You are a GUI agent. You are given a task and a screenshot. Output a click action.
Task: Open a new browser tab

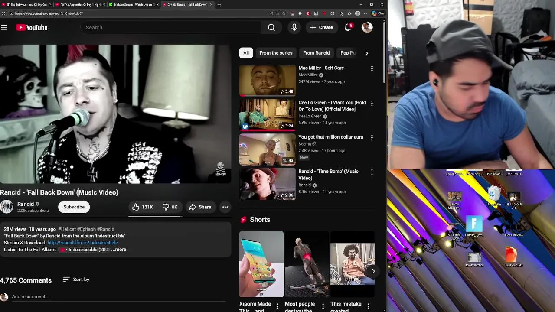tap(219, 4)
